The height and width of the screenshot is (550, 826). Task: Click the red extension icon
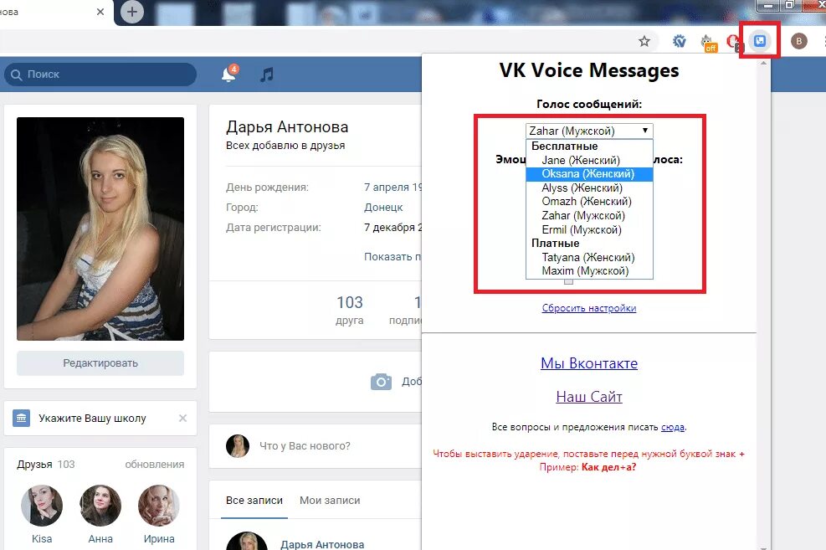coord(733,42)
